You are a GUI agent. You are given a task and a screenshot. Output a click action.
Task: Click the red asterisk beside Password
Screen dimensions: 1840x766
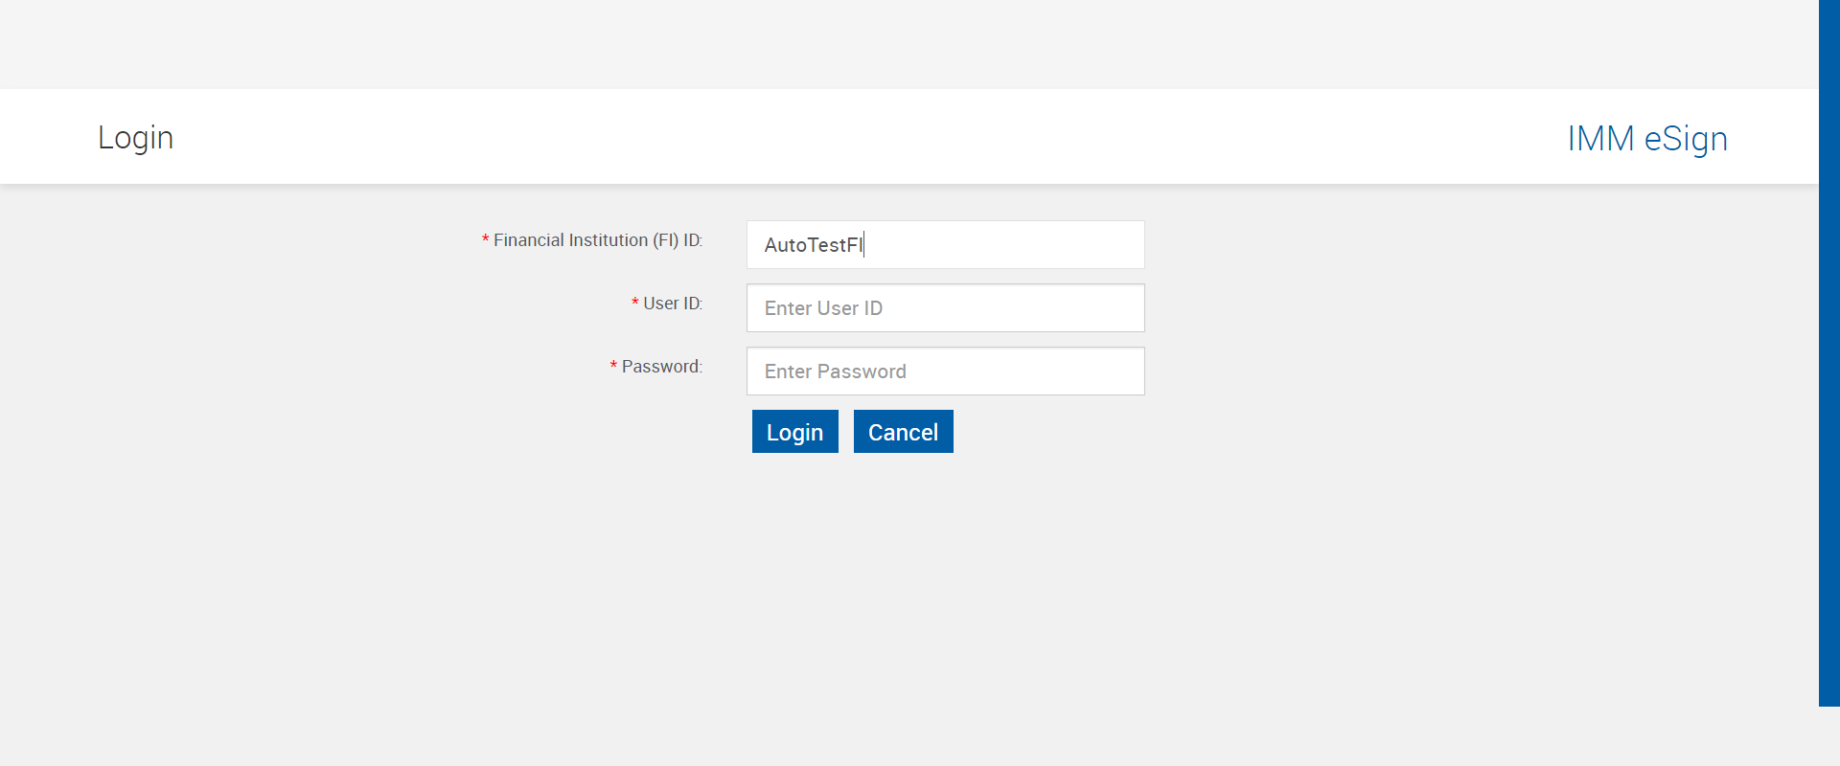click(x=613, y=368)
